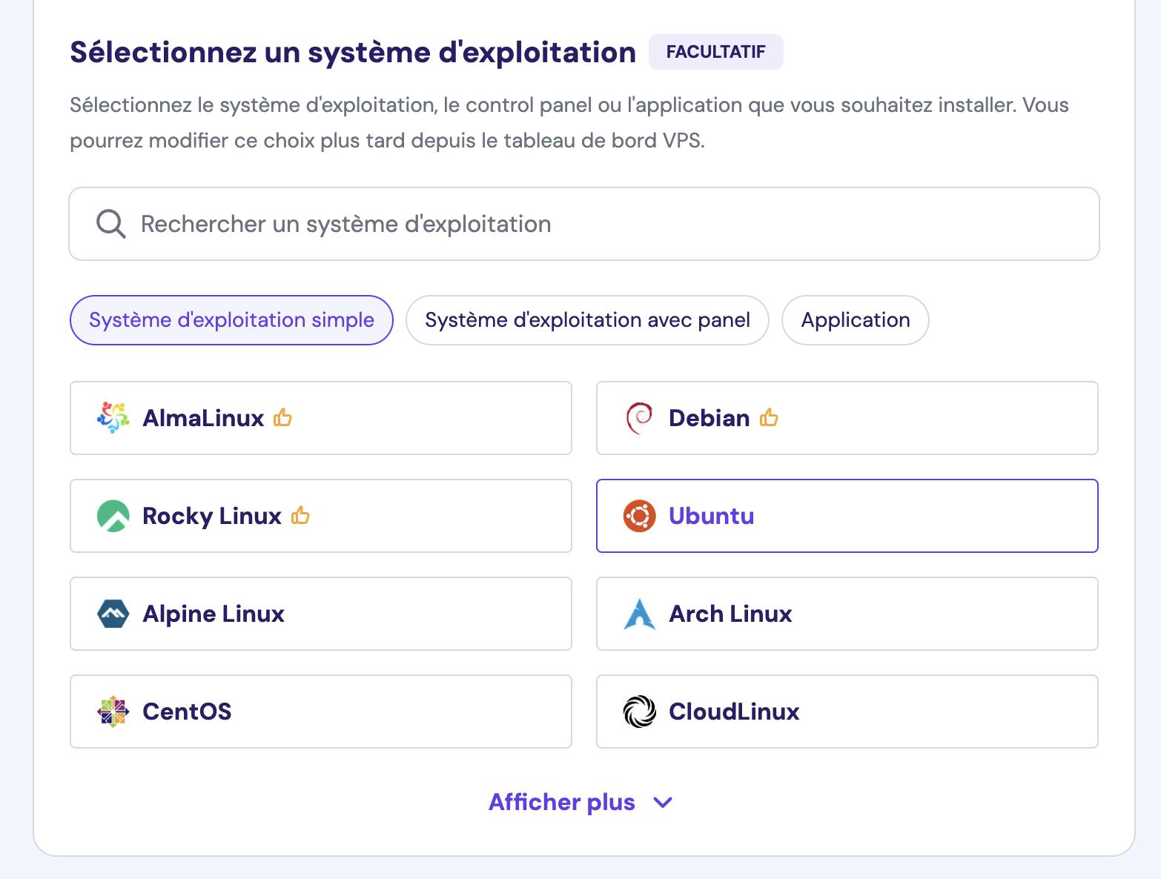1161x879 pixels.
Task: Click the thumbs-up icon next to Rocky Linux
Action: tap(300, 515)
